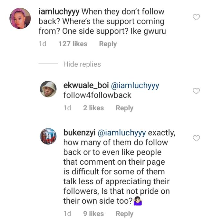
Task: Tap the follow4followback comment text
Action: [x=97, y=95]
